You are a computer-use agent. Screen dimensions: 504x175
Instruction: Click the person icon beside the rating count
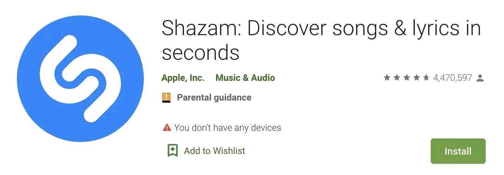click(x=480, y=78)
